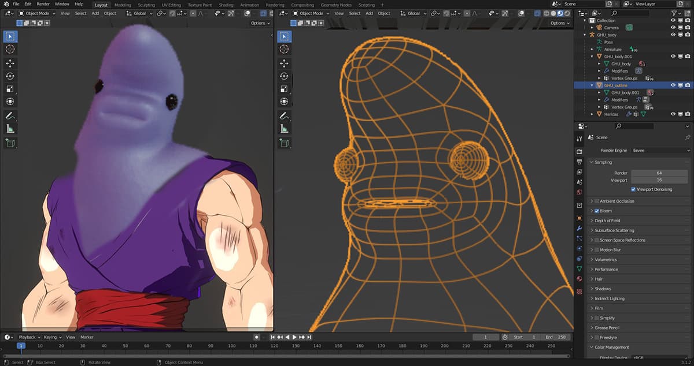Select the Scale tool in left viewport

[x=10, y=89]
